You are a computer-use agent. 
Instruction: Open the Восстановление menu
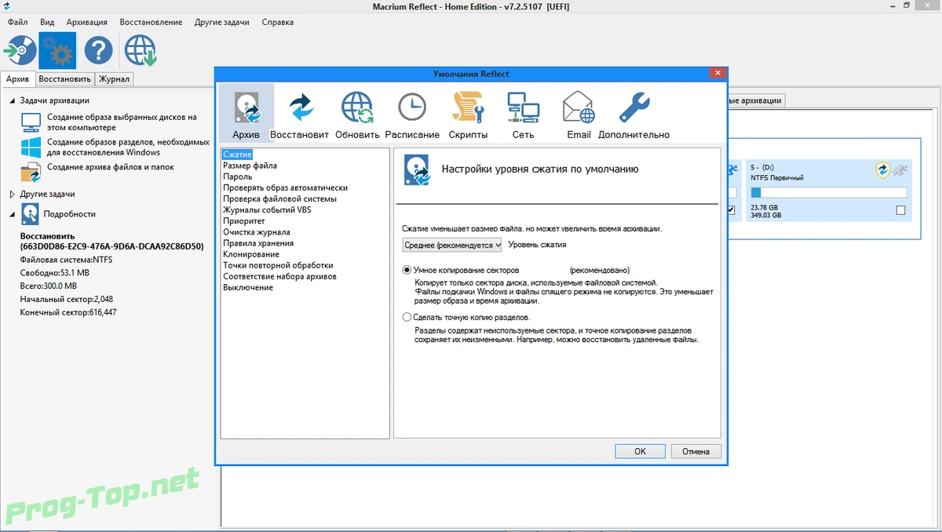pos(152,22)
